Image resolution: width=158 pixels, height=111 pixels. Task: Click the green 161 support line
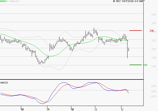(x=136, y=65)
